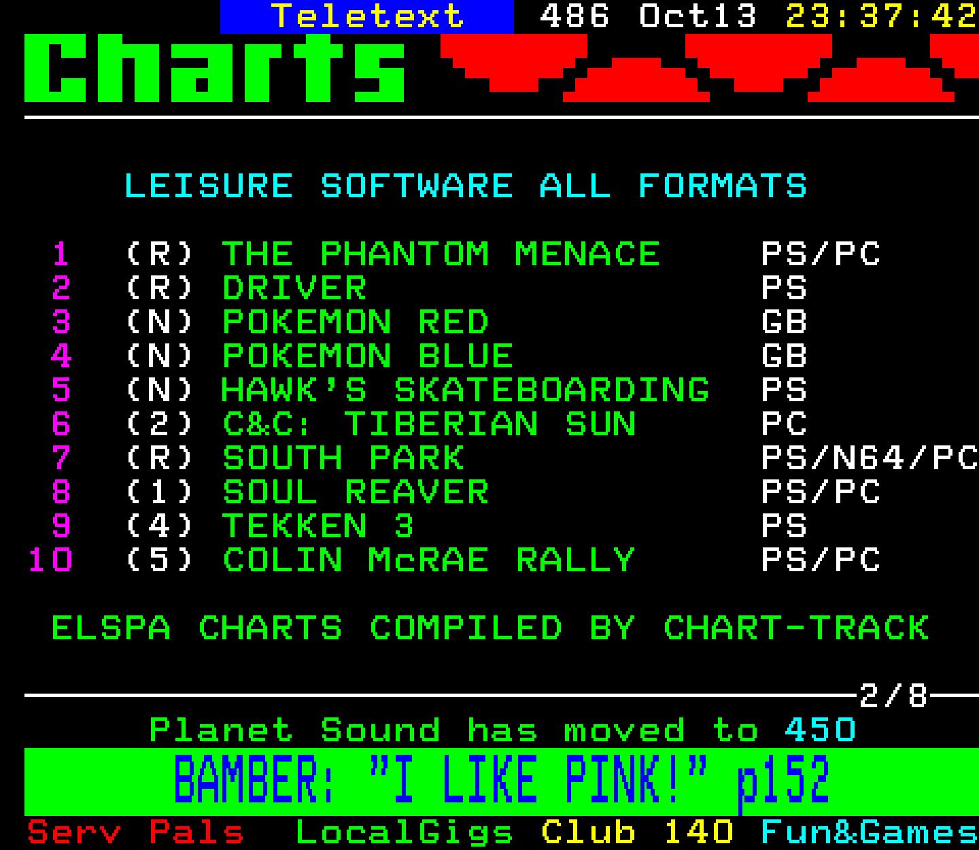The height and width of the screenshot is (850, 979).
Task: Click COLIN McRAE RALLY chart entry
Action: point(428,560)
